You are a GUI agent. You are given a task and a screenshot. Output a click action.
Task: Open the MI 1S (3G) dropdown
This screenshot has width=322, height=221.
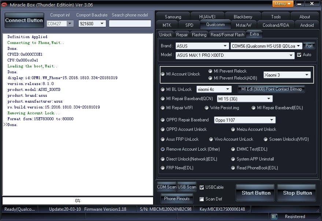tap(245, 99)
